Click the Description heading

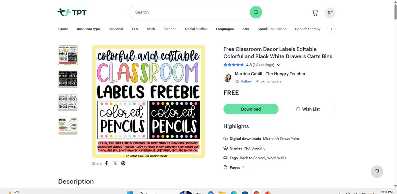(76, 181)
